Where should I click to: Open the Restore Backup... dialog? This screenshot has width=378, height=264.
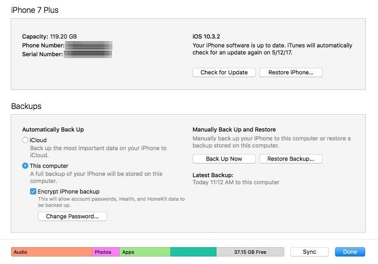[291, 159]
